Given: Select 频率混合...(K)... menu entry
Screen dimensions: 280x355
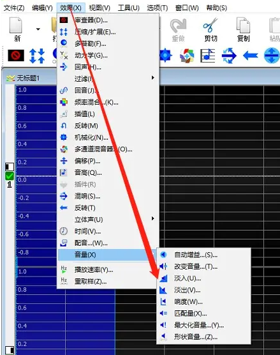Looking at the screenshot, I should pos(108,102).
